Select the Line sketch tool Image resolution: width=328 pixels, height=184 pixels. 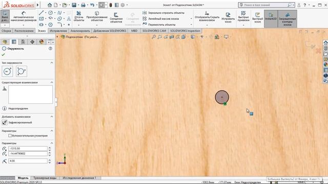click(x=41, y=13)
